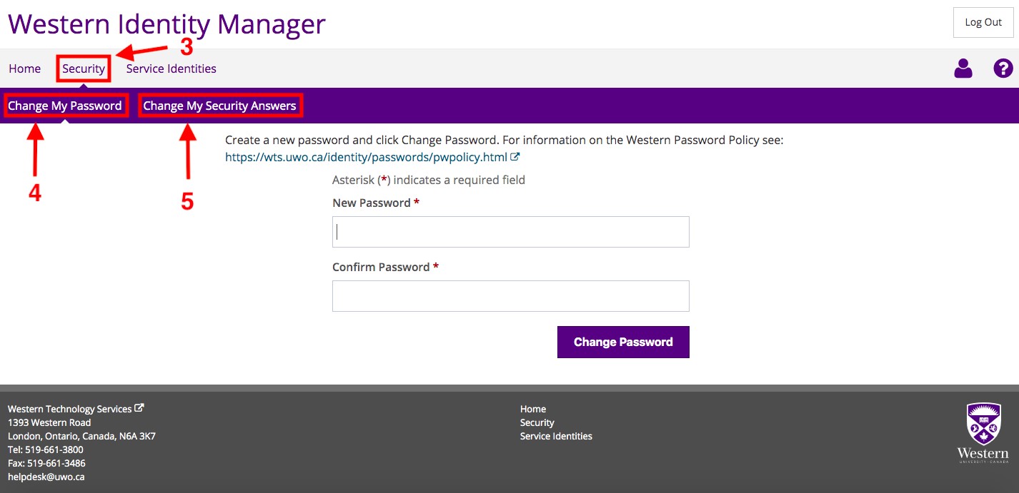
Task: Select Change My Security Answers sub-tab
Action: 219,106
